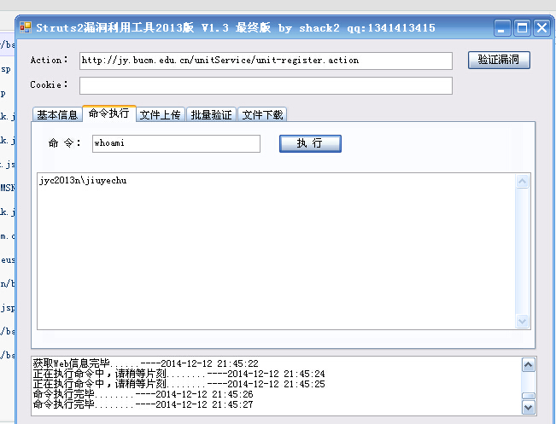556x424 pixels.
Task: Click the log panel scroll-up arrow
Action: (x=529, y=365)
